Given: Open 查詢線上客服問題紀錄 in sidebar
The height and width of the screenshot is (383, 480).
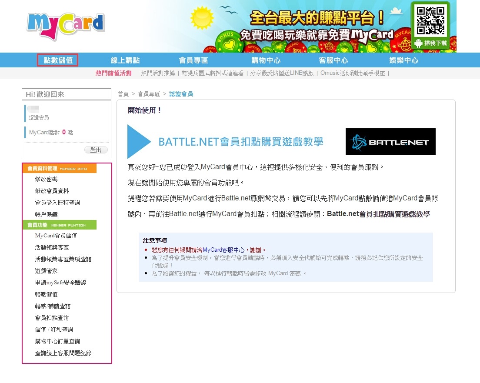Looking at the screenshot, I should pyautogui.click(x=63, y=353).
